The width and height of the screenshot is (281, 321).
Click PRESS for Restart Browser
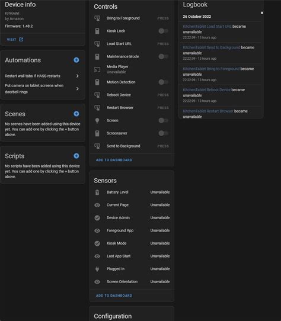coord(163,108)
